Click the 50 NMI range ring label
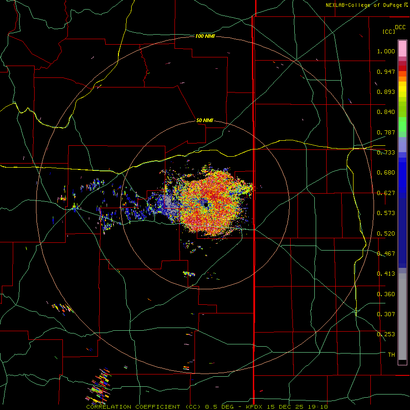The image size is (410, 410). pyautogui.click(x=205, y=121)
